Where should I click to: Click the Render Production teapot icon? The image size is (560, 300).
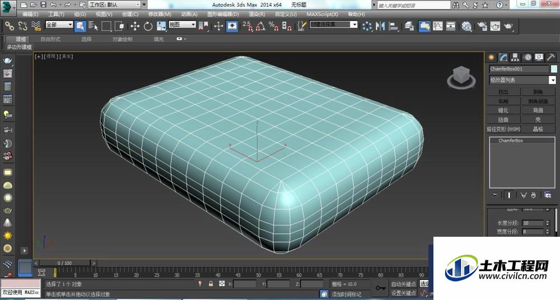[x=508, y=26]
